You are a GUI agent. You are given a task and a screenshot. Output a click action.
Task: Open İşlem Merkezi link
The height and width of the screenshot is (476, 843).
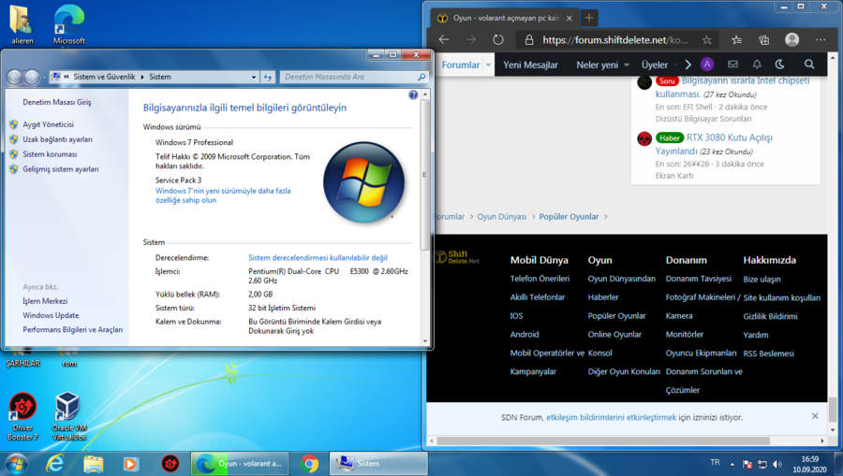click(x=45, y=301)
